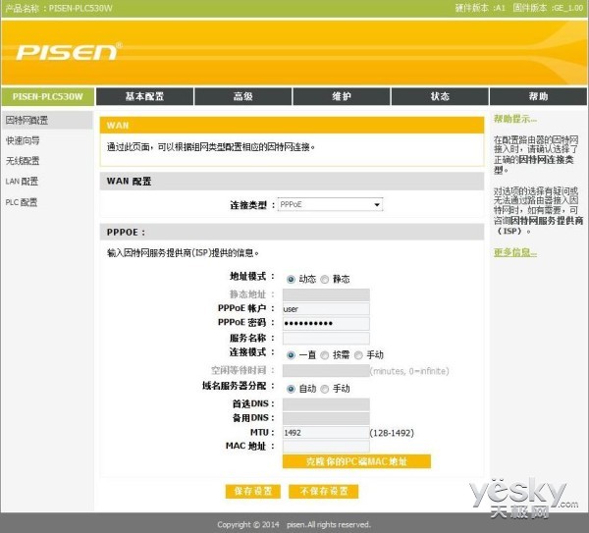Click the 静态地址 input field
589x533 pixels.
point(326,294)
